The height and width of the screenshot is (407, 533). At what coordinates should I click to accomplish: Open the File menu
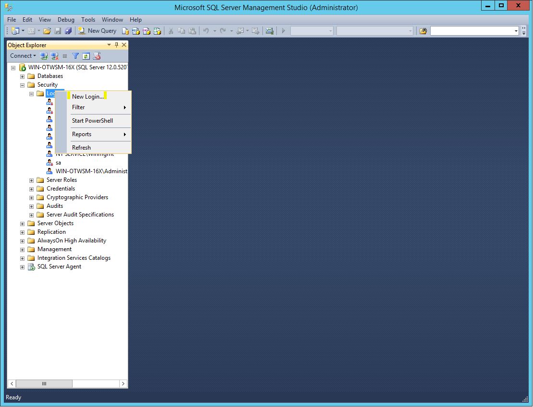(12, 20)
